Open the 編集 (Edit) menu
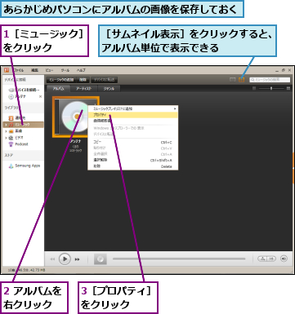The image size is (295, 314). click(x=34, y=70)
